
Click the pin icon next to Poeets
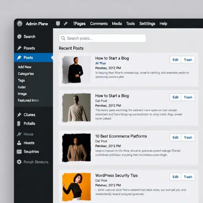19,48
